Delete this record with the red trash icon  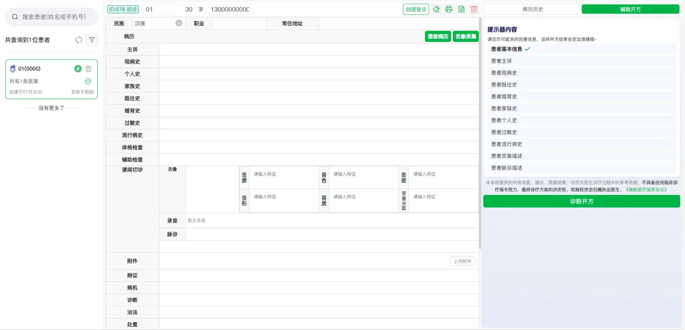pos(474,9)
